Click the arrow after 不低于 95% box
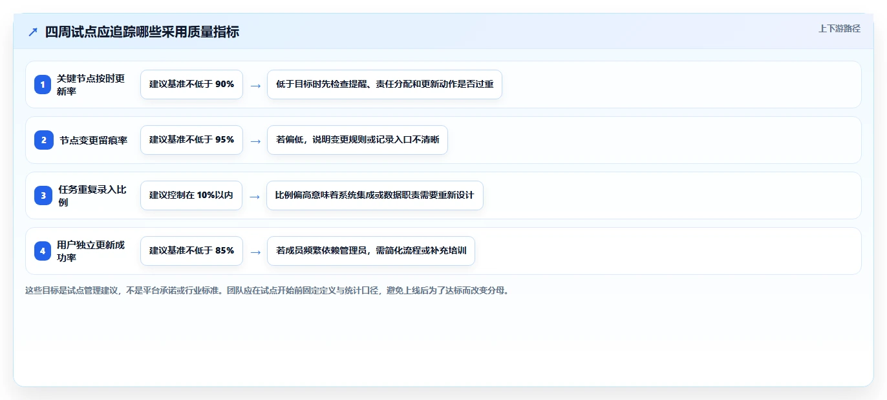The width and height of the screenshot is (887, 400). (x=255, y=141)
